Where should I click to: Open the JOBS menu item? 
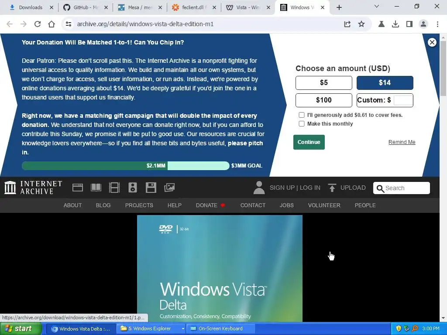286,205
